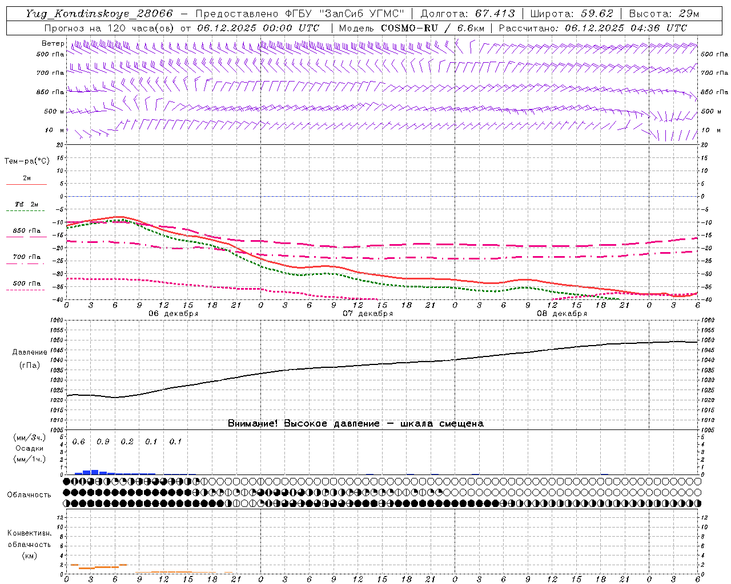Screen dimensions: 731x584
Task: Click the 07 декабря date label
Action: tap(367, 314)
